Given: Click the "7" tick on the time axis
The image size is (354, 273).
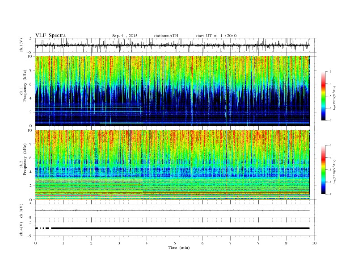Looking at the screenshot, I should click(231, 243).
